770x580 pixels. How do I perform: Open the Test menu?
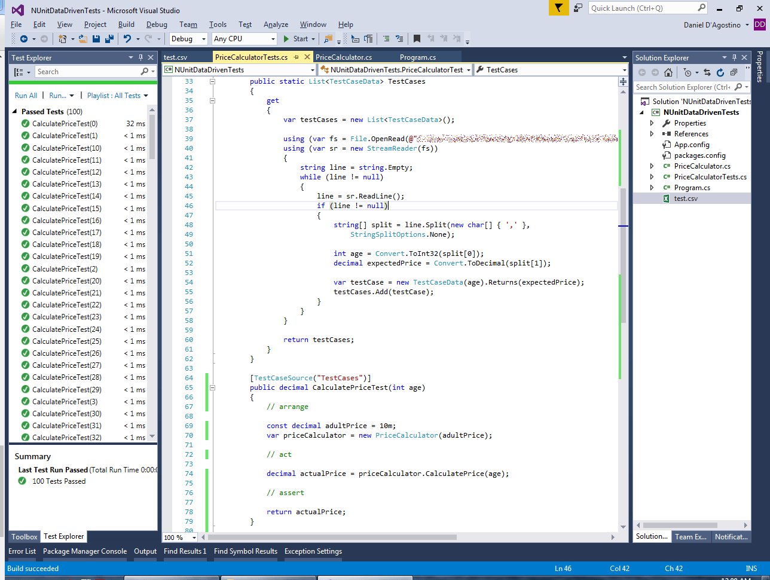(245, 25)
